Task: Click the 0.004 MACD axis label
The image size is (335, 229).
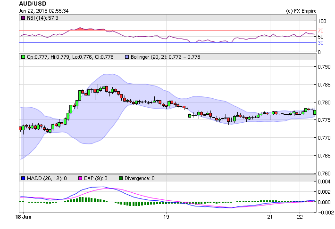Action: click(x=324, y=182)
